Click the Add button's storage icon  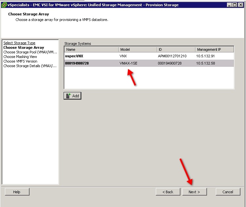click(68, 96)
